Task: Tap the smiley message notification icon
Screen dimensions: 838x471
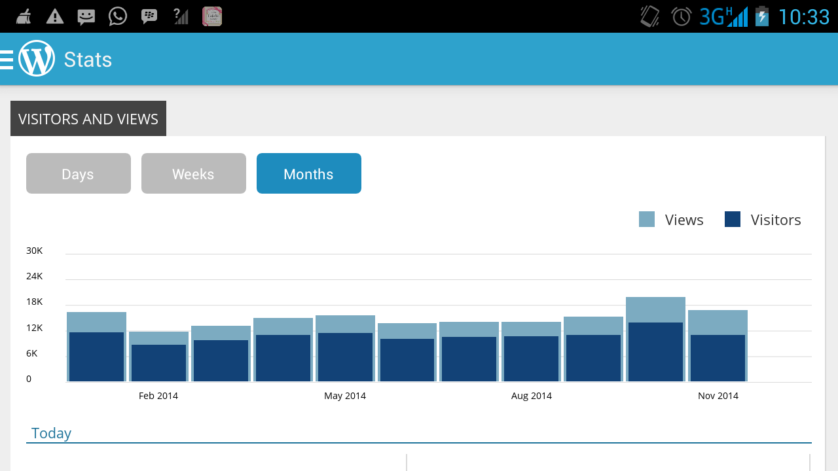Action: (x=86, y=16)
